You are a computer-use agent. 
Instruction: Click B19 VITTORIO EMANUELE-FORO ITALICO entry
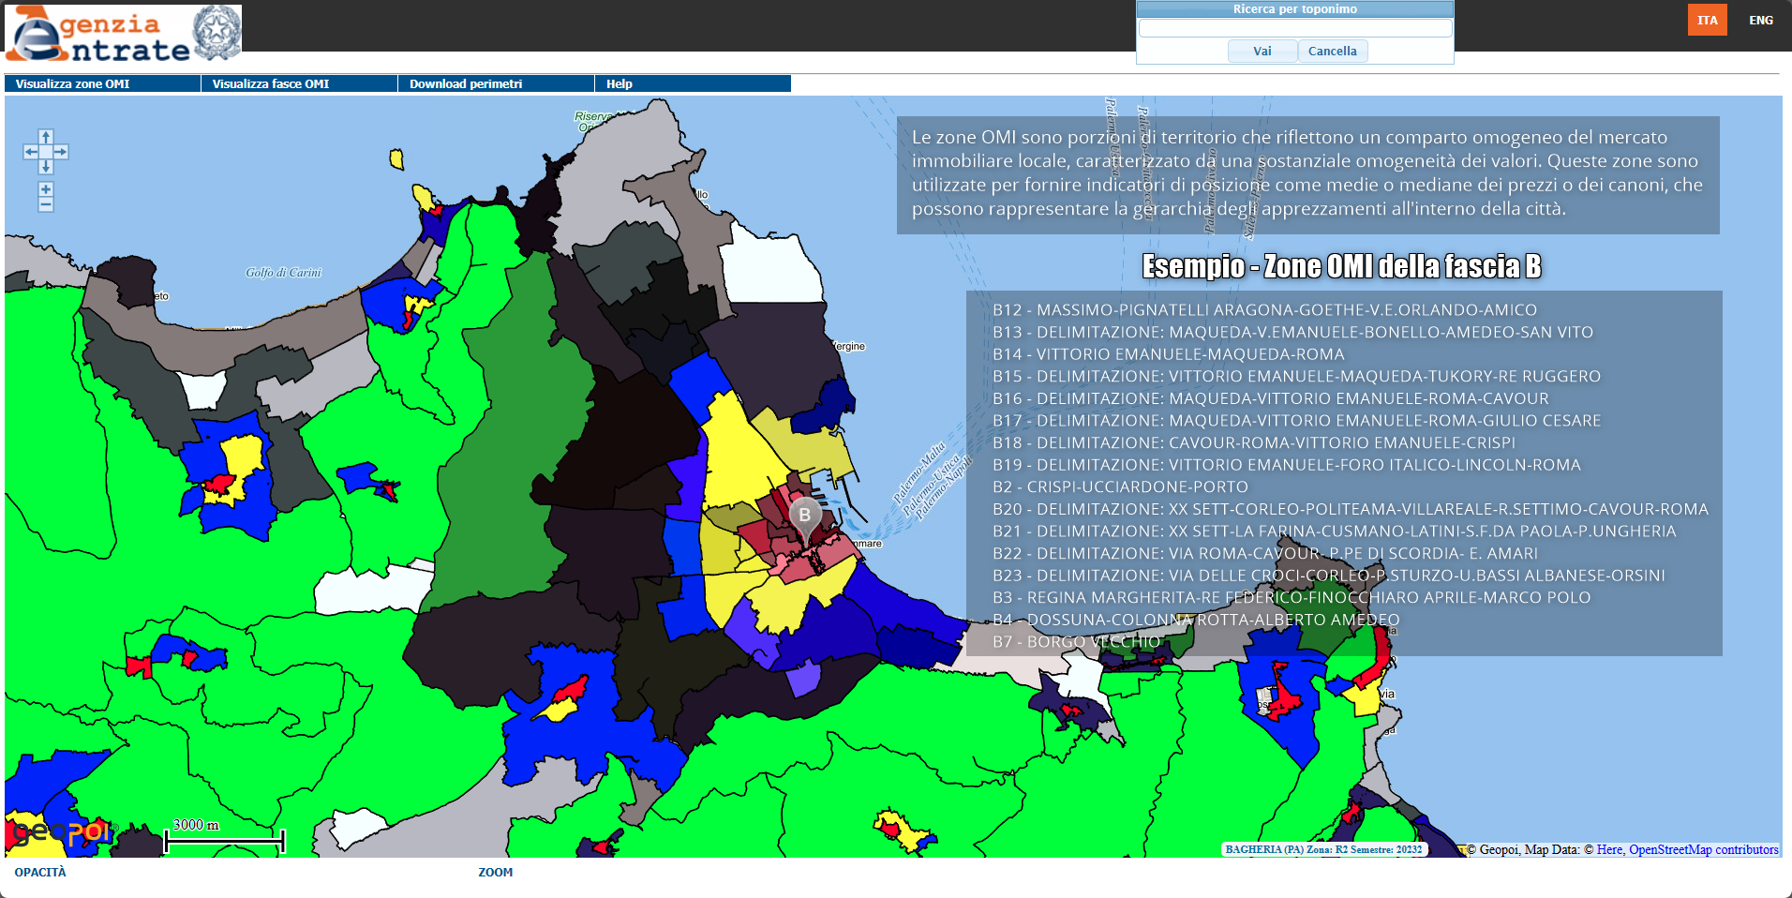1287,465
